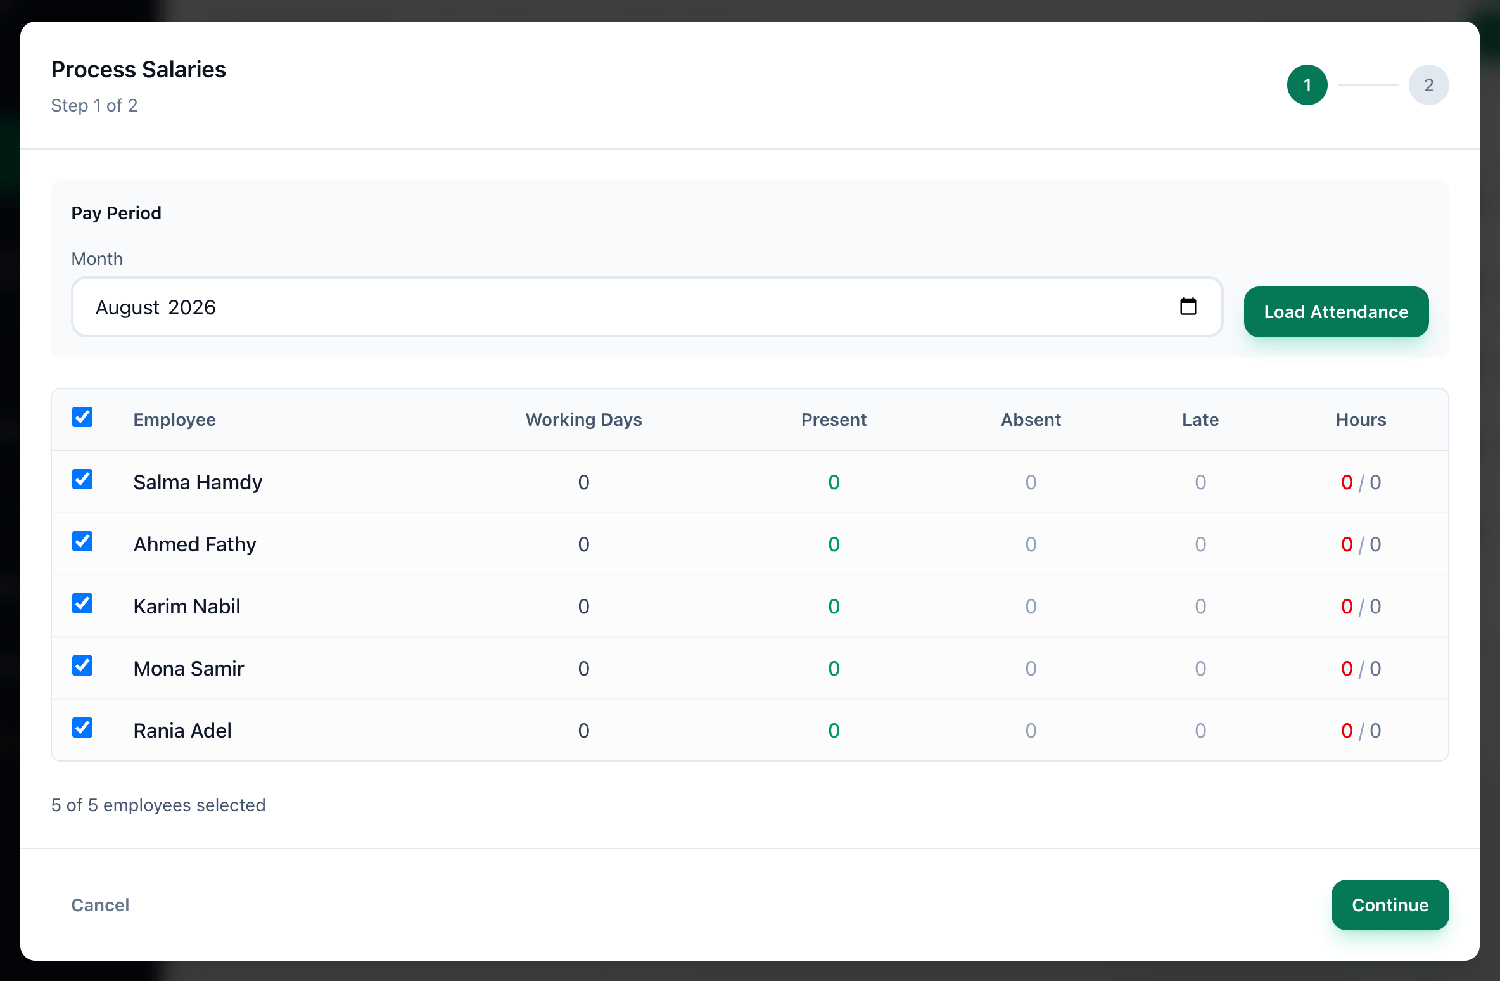Screen dimensions: 1500x981
Task: Click the 'Step 1 of 2' subtitle
Action: [94, 105]
